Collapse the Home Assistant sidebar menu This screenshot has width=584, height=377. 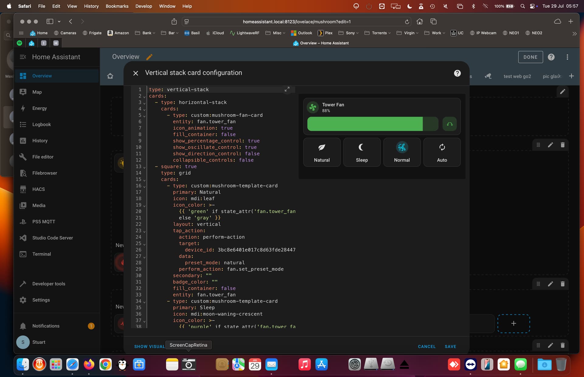point(23,57)
